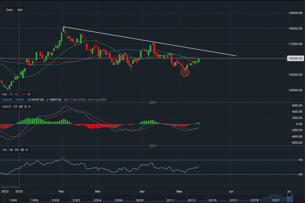305x203 pixels.
Task: Remove the RSI indicator with its X
Action: (27, 149)
